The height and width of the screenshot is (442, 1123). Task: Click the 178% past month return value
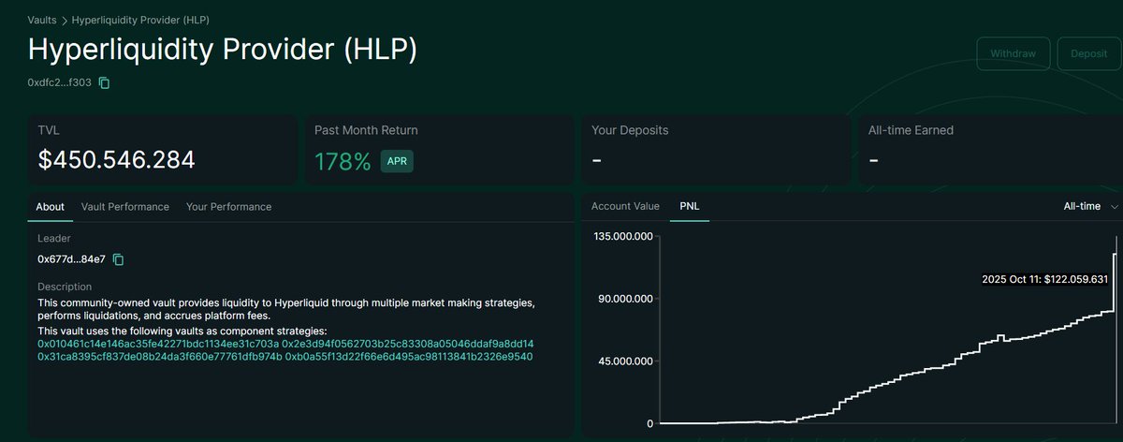343,161
